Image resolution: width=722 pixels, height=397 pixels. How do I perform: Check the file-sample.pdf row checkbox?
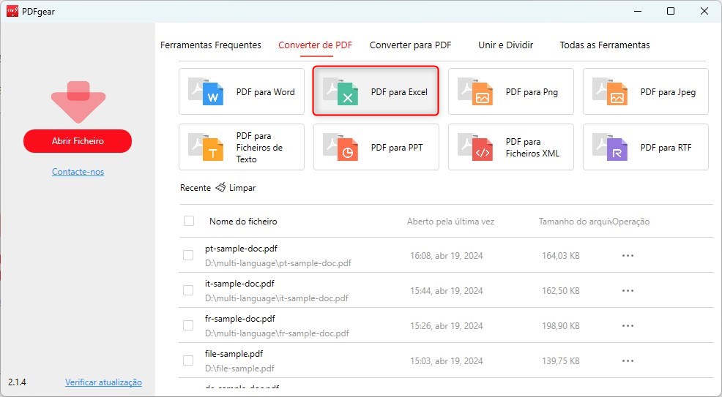click(188, 360)
